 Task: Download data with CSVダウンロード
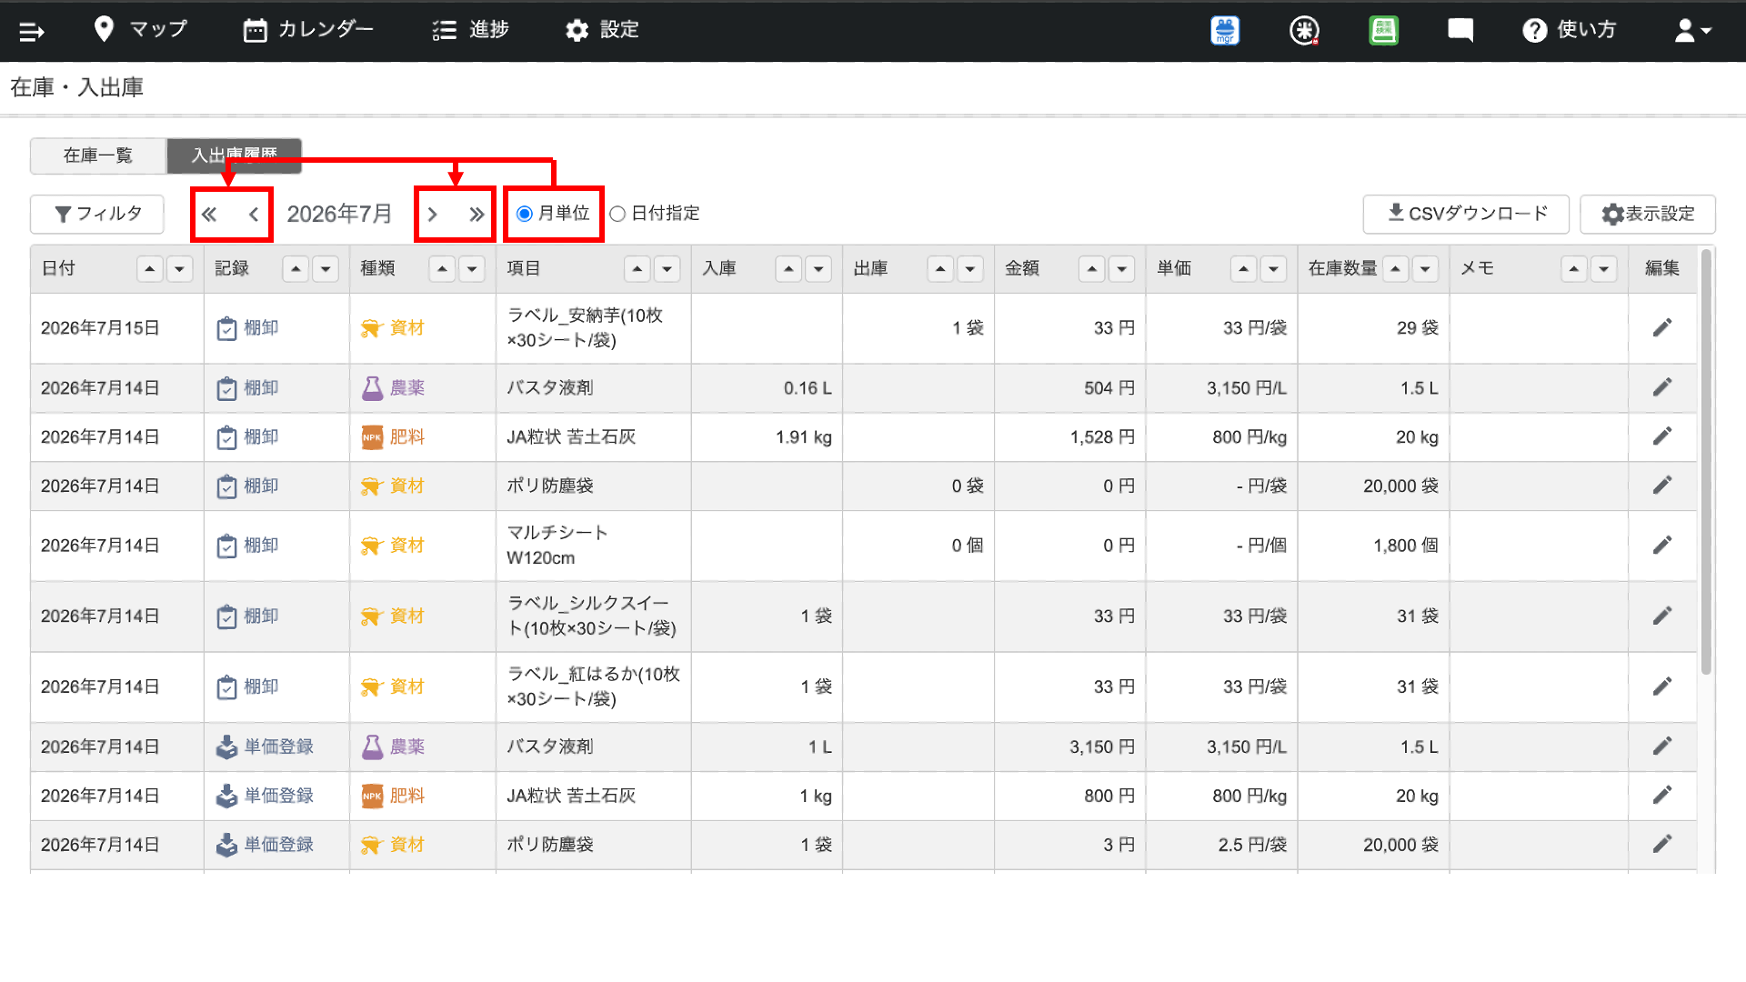(x=1466, y=215)
